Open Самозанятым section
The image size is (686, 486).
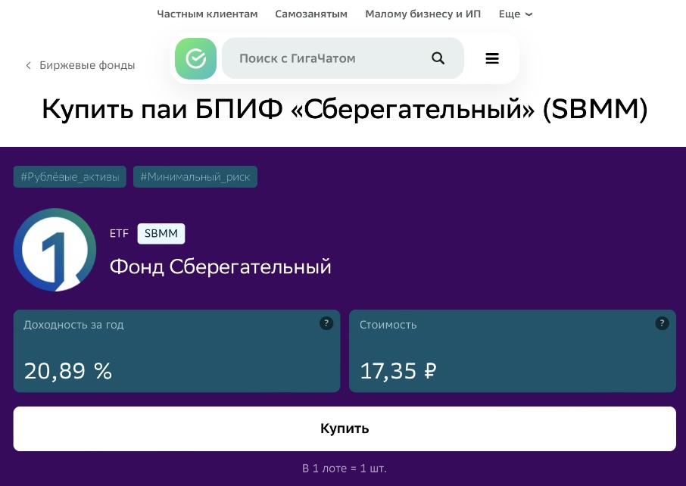coord(311,14)
